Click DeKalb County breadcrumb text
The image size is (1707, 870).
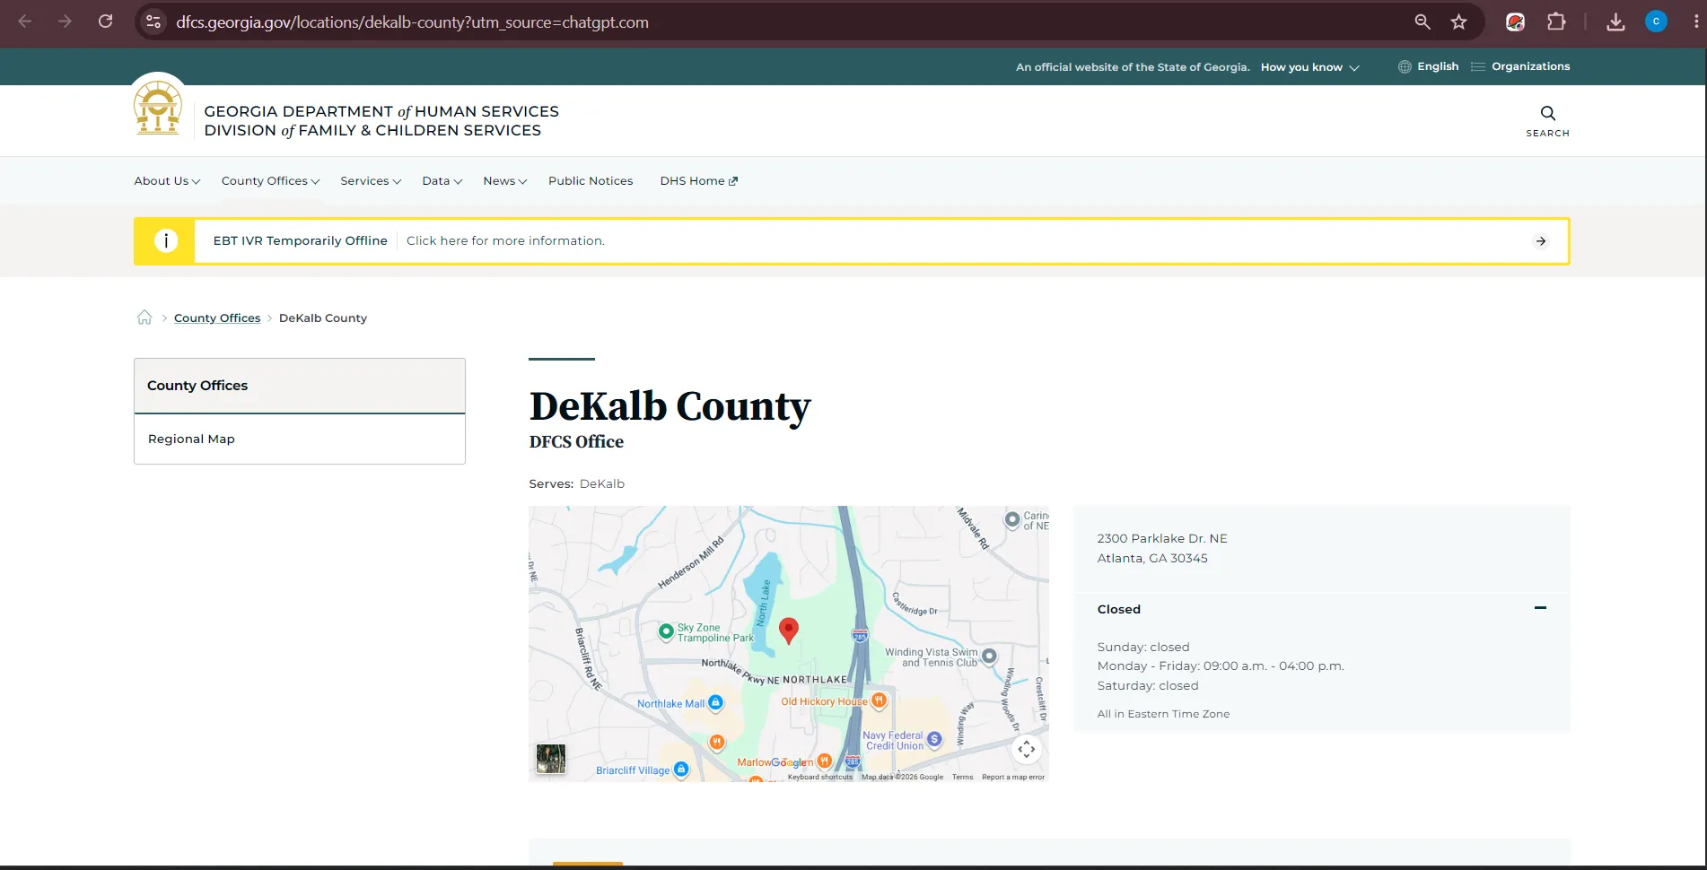(323, 318)
